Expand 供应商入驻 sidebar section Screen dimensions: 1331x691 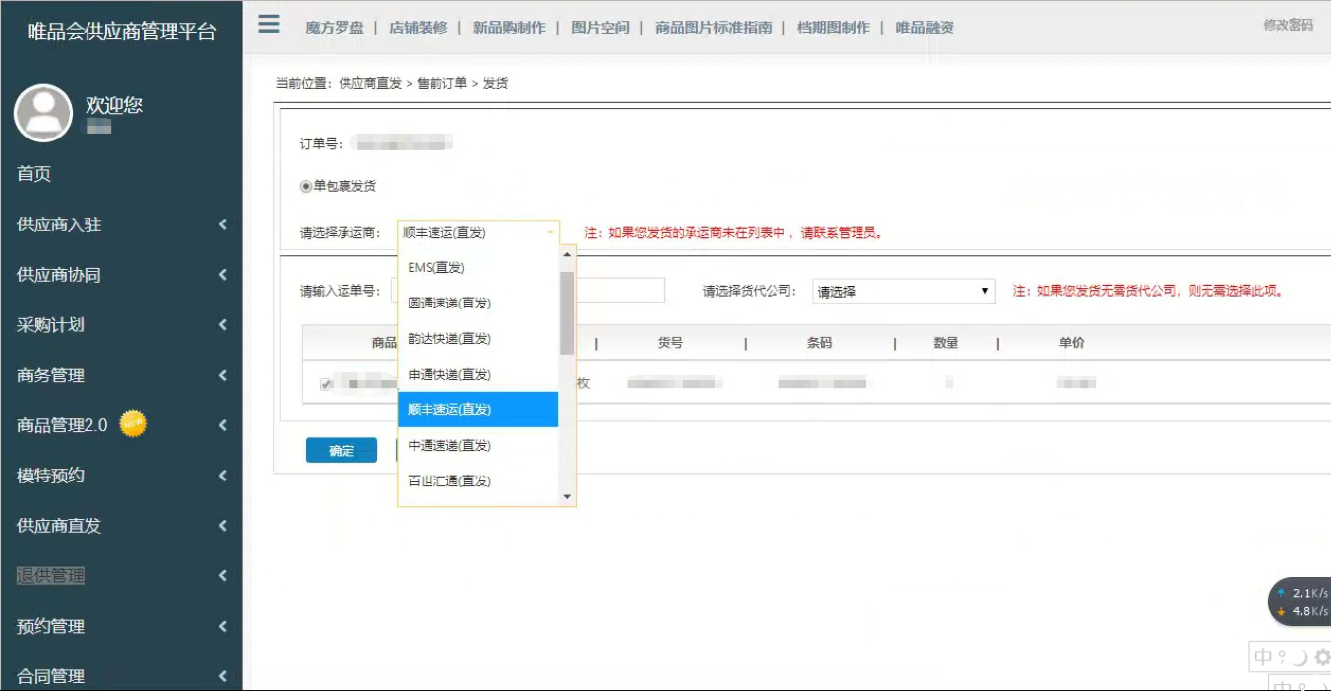pos(121,225)
